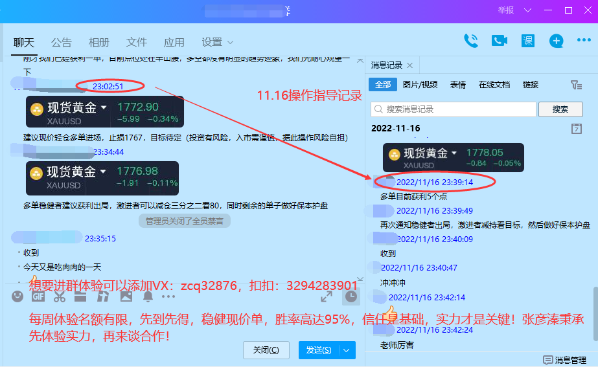598x367 pixels.
Task: Expand the input box to fullscreen
Action: 327,296
